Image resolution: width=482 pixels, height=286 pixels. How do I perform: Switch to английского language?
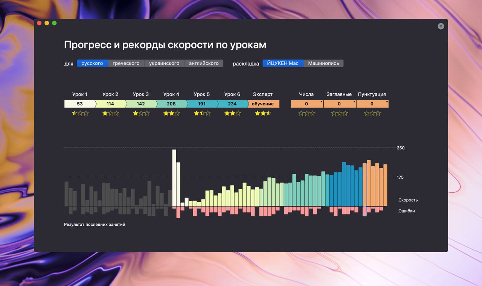click(204, 63)
